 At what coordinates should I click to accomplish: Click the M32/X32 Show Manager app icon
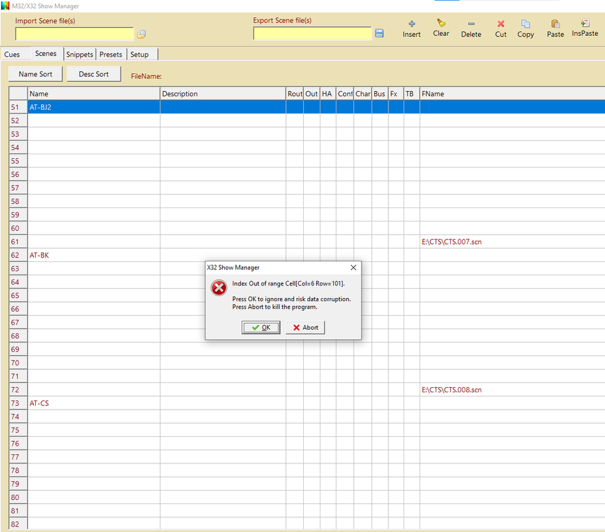(5, 6)
